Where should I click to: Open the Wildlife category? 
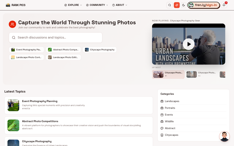click(x=193, y=121)
